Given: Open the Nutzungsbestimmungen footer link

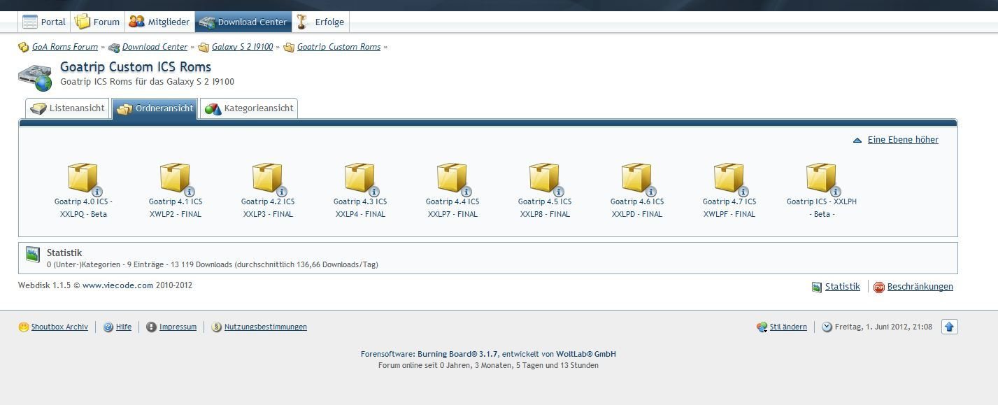Looking at the screenshot, I should 266,327.
